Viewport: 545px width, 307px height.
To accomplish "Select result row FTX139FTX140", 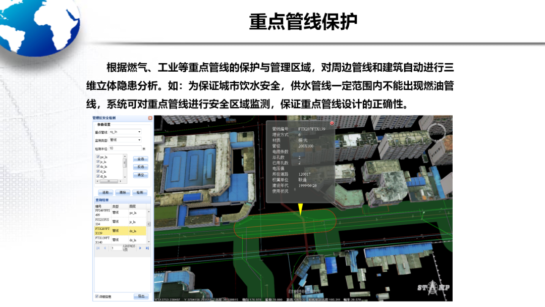I will [x=120, y=240].
